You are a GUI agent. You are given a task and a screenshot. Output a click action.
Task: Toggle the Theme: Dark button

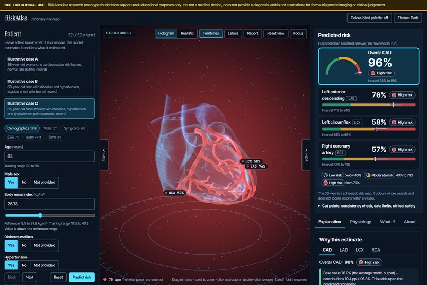(408, 18)
